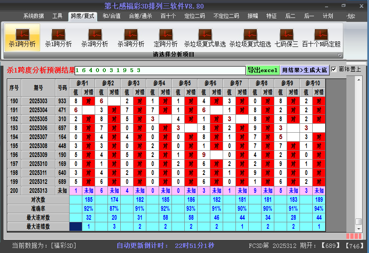Switch to the 定位二码 tab

[x=195, y=16]
